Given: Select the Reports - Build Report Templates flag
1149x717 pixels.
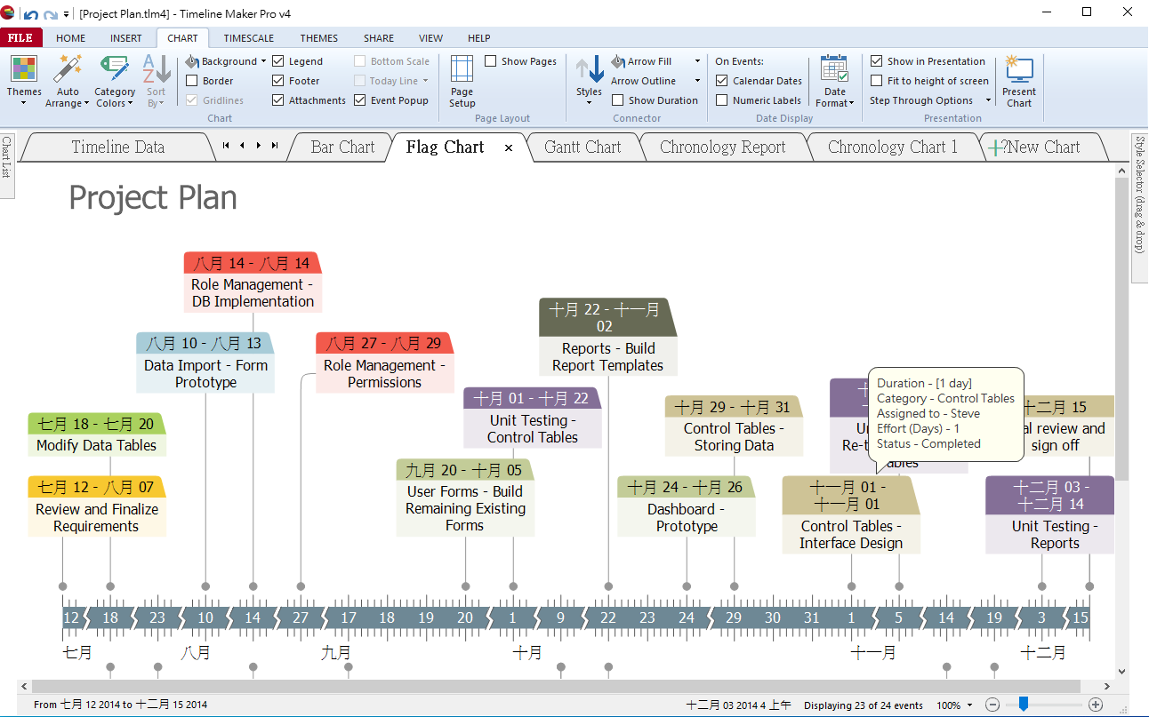Looking at the screenshot, I should pyautogui.click(x=607, y=356).
